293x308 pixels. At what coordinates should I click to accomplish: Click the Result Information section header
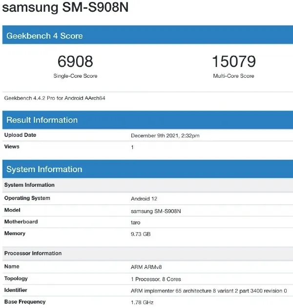point(147,120)
